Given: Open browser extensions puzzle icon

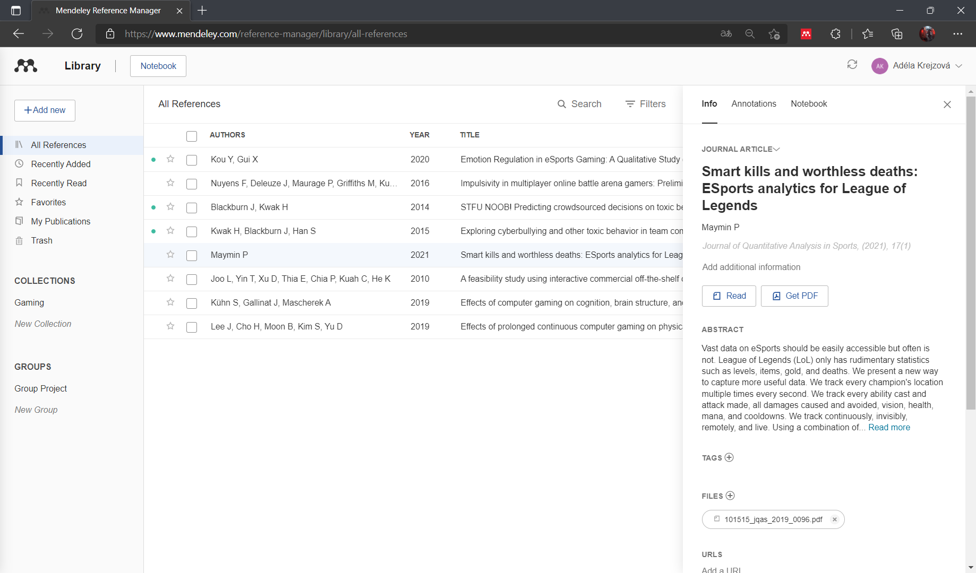Looking at the screenshot, I should [x=835, y=34].
